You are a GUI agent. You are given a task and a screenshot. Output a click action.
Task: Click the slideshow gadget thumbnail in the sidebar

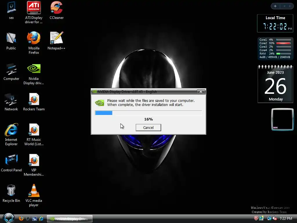(x=282, y=119)
